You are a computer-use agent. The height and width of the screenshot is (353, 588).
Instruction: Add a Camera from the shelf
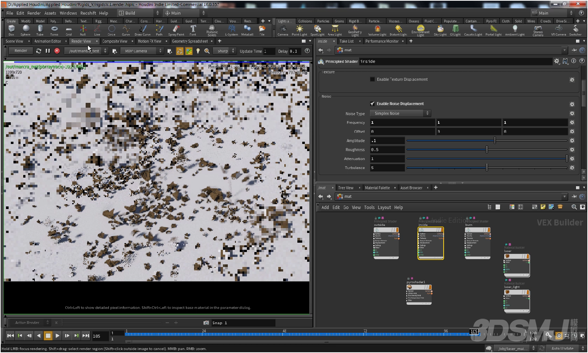click(283, 30)
